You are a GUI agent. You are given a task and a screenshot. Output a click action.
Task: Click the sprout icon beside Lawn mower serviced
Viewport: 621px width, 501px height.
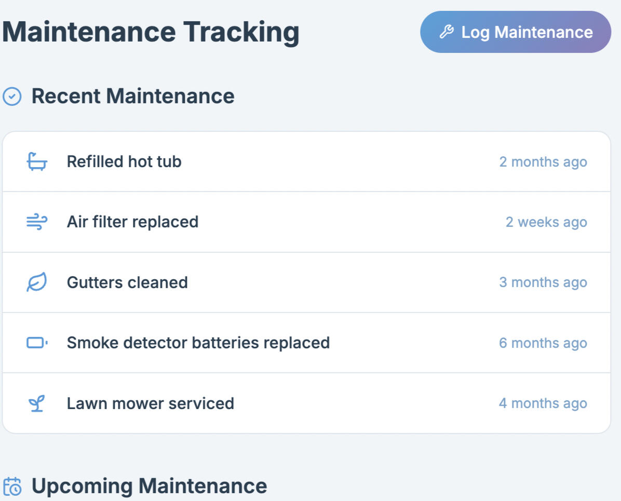(x=37, y=403)
